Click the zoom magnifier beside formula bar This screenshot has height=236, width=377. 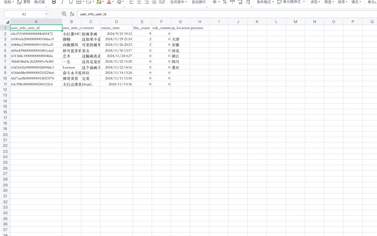(64, 14)
